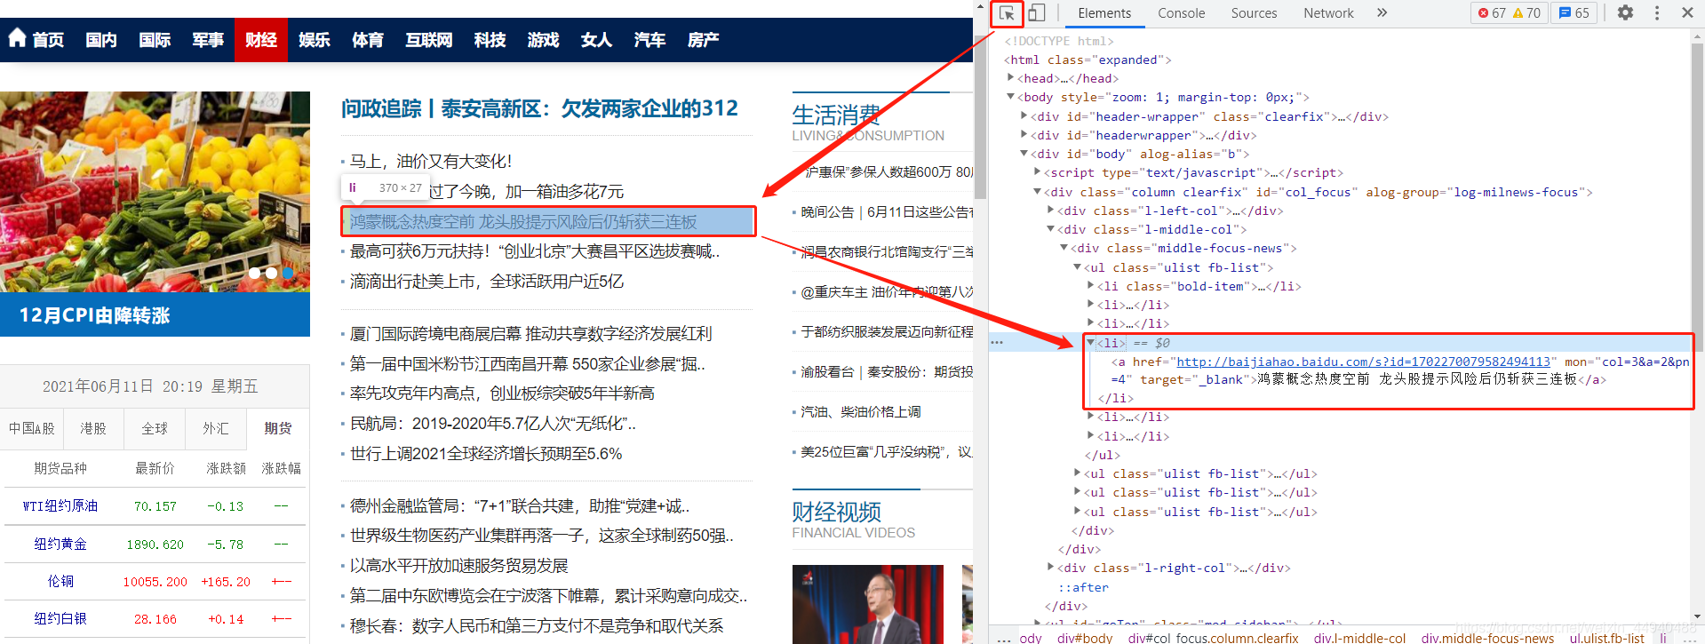Select the 港股 market tab
Screen dimensions: 1705x644
(x=93, y=428)
